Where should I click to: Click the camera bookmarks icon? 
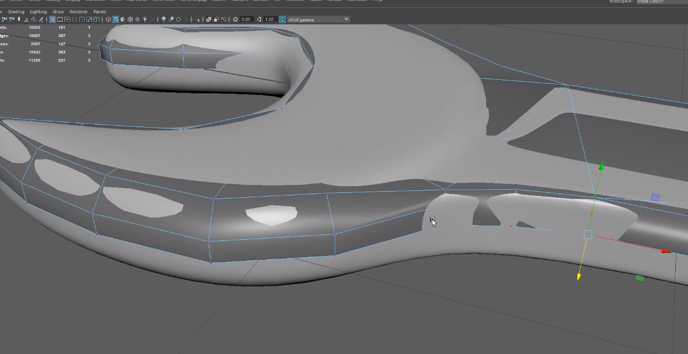tap(19, 20)
